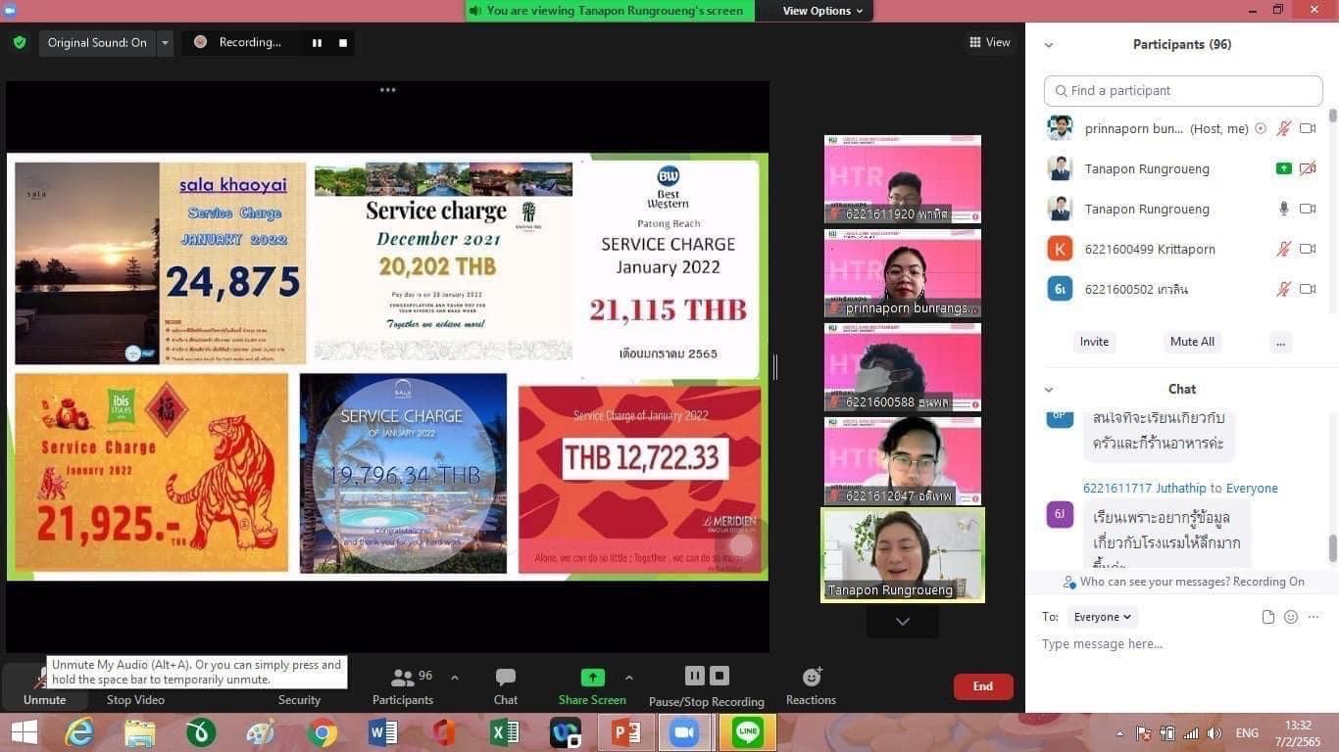1339x752 pixels.
Task: Click muted mic icon for 6221600499 Krittaporn
Action: (x=1283, y=249)
